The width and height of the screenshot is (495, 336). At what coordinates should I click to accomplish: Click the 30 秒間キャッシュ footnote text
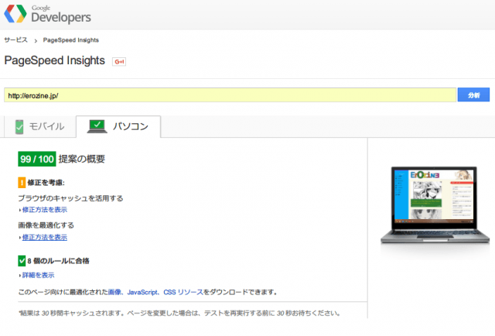[179, 314]
